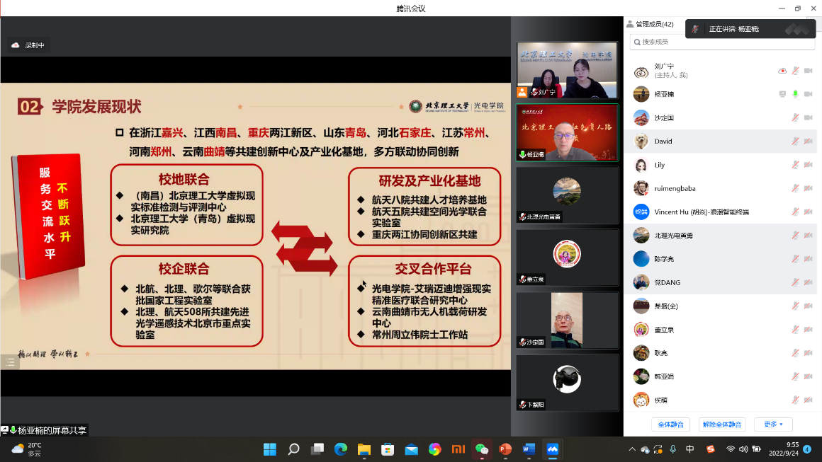Open the taskbar volume control

743,449
